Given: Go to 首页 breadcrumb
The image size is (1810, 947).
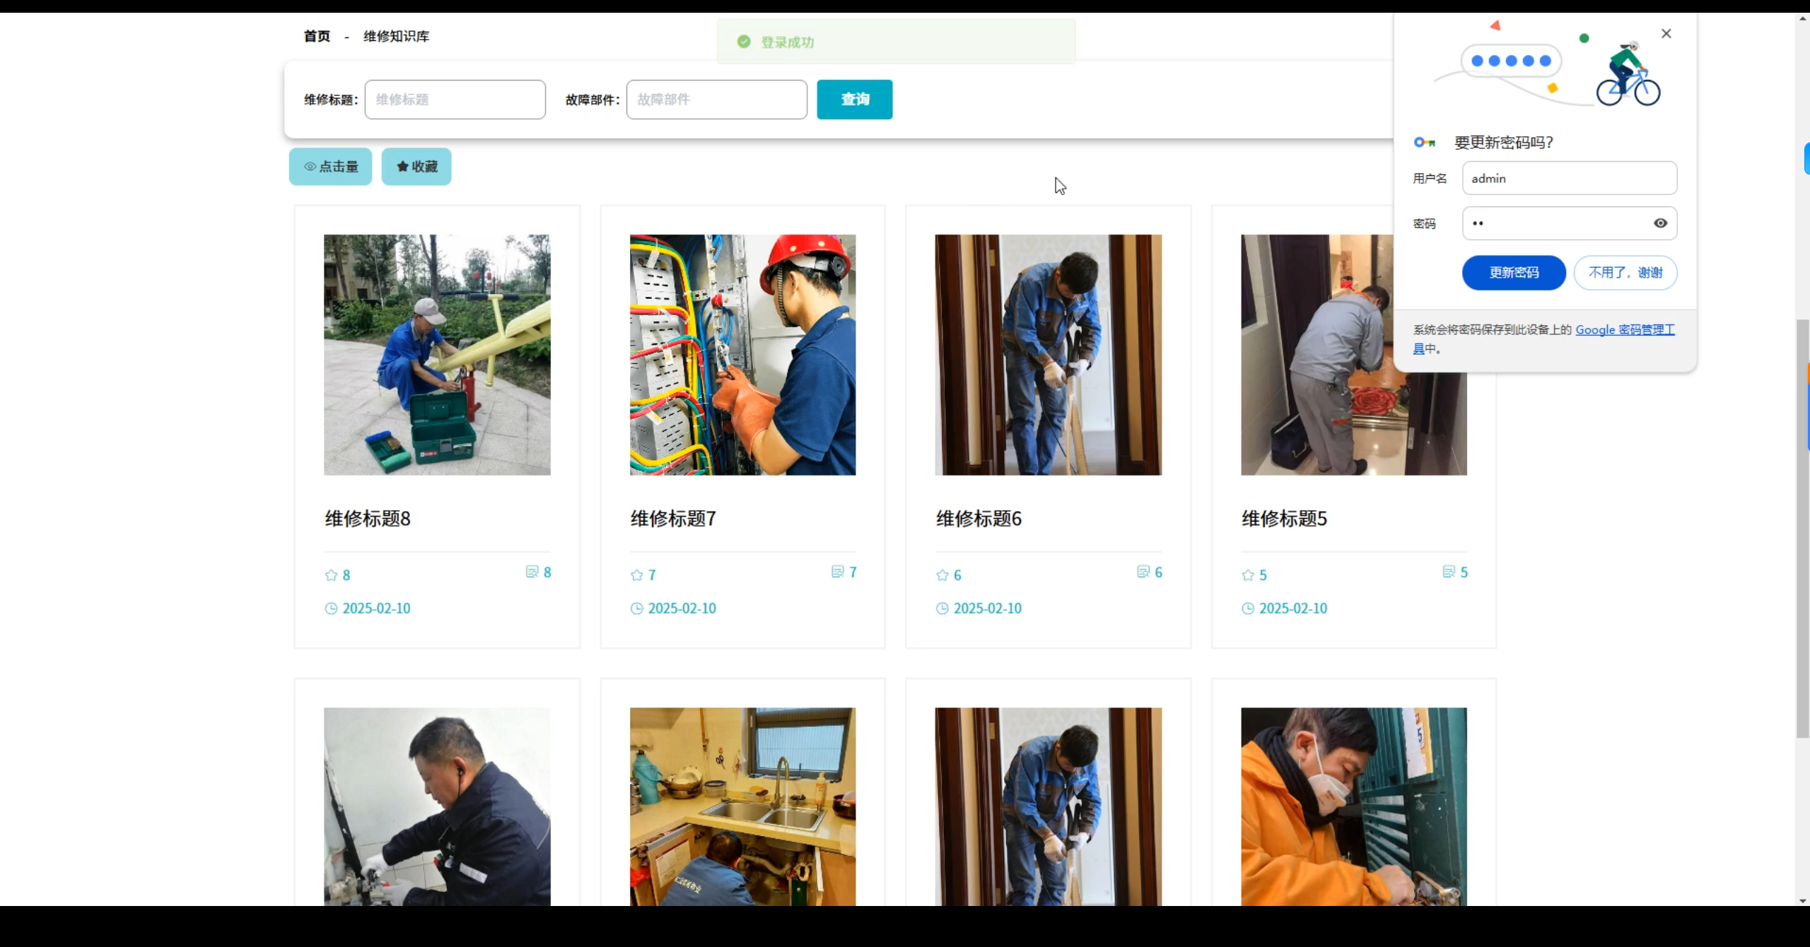Looking at the screenshot, I should [x=317, y=36].
